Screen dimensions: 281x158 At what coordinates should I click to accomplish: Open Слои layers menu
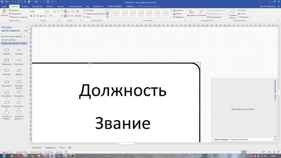[242, 14]
